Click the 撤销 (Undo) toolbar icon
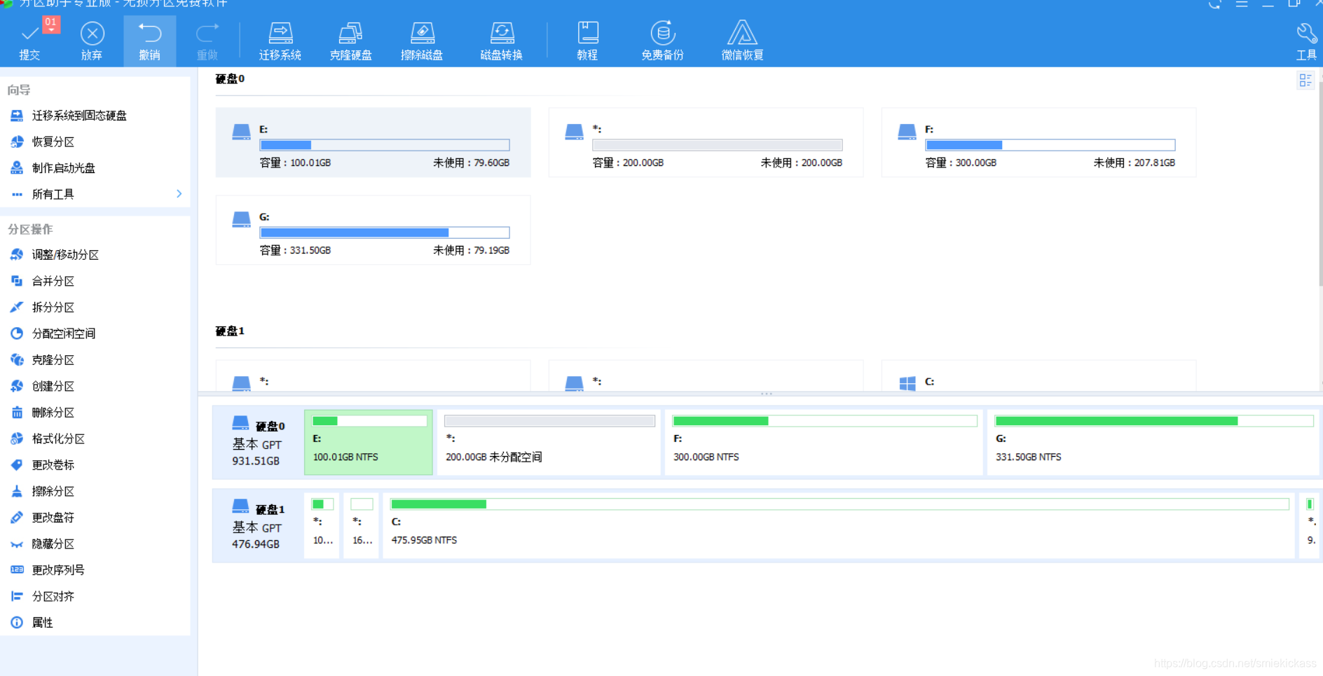The height and width of the screenshot is (676, 1323). click(x=149, y=41)
